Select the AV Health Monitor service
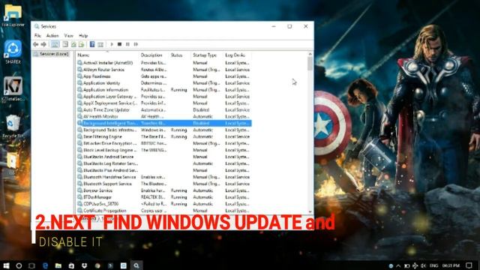 click(x=163, y=117)
